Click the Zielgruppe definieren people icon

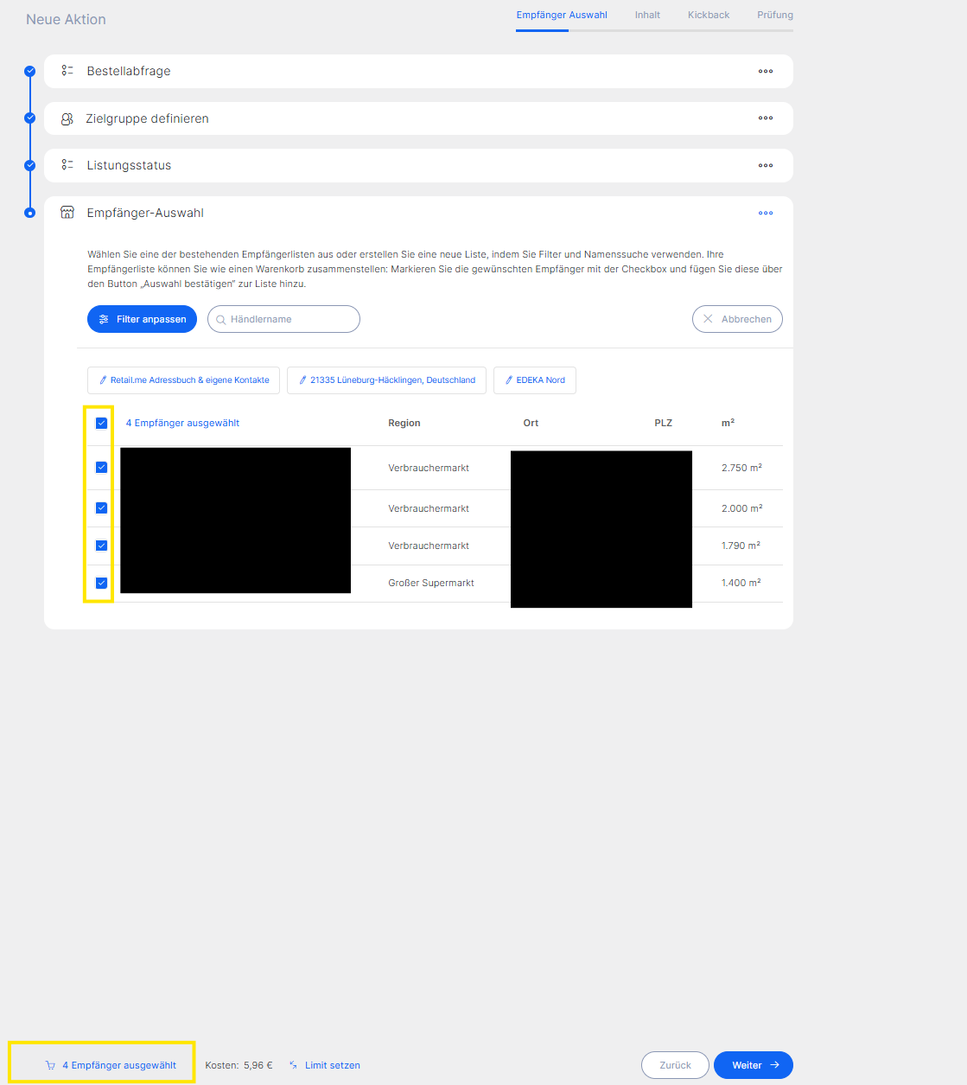pos(67,118)
